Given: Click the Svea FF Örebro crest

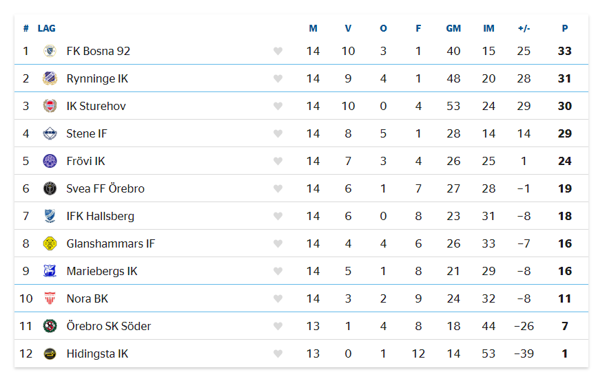Looking at the screenshot, I should tap(50, 188).
